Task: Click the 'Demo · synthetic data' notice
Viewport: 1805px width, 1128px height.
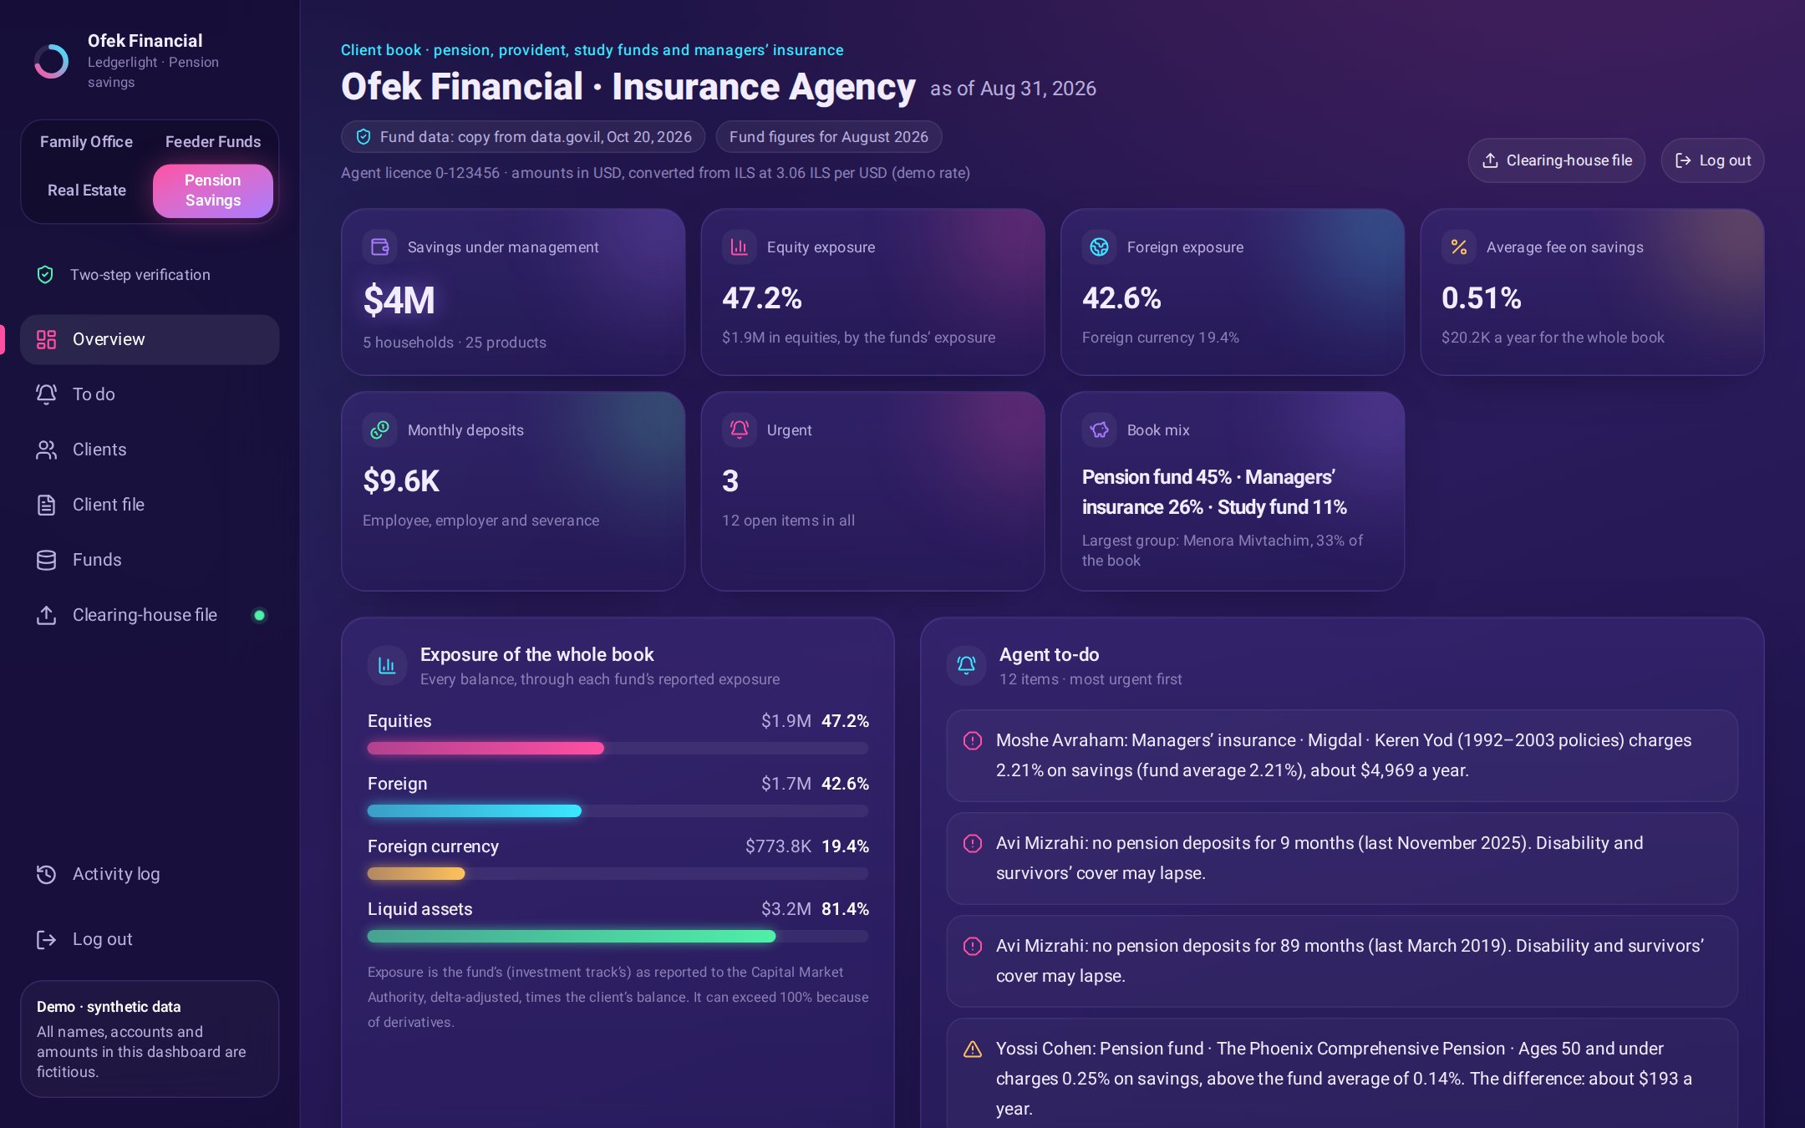Action: [150, 1039]
